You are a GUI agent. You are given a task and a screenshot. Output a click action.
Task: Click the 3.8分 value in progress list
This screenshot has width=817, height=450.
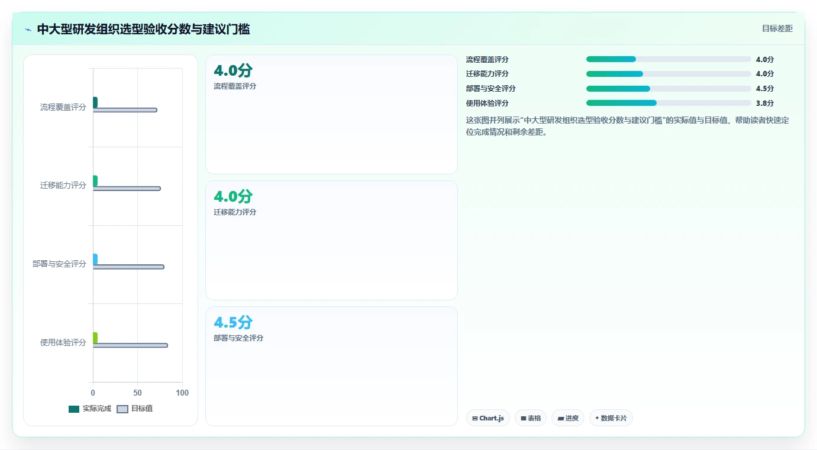pyautogui.click(x=765, y=103)
